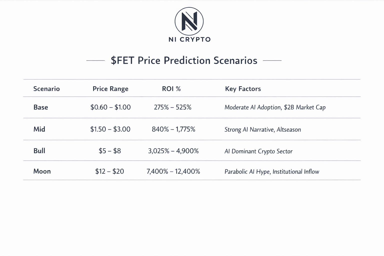Click the 7,400% – 12,400% ROI value
The image size is (384, 256).
[173, 171]
